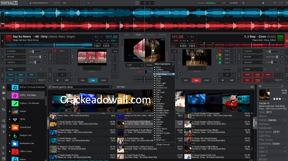Toggle the Kick stem on deck A
Image resolution: width=288 pixels, height=161 pixels.
pos(10,80)
